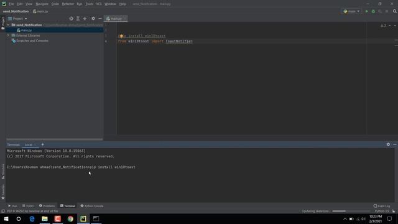The height and width of the screenshot is (224, 398).
Task: Open File Explorer from taskbar
Action: tap(45, 218)
